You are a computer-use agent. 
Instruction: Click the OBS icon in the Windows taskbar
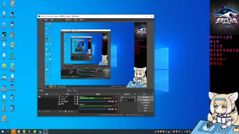click(x=45, y=131)
